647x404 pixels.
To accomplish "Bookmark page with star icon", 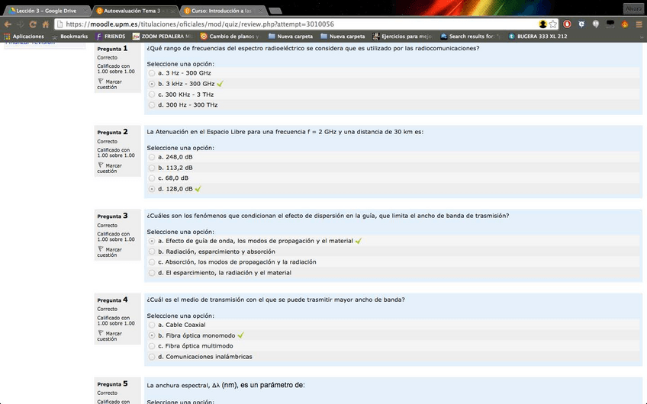I will click(x=553, y=24).
